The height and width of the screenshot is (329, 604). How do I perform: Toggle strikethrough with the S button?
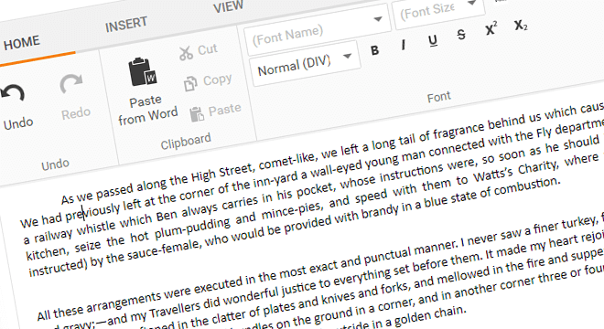461,35
